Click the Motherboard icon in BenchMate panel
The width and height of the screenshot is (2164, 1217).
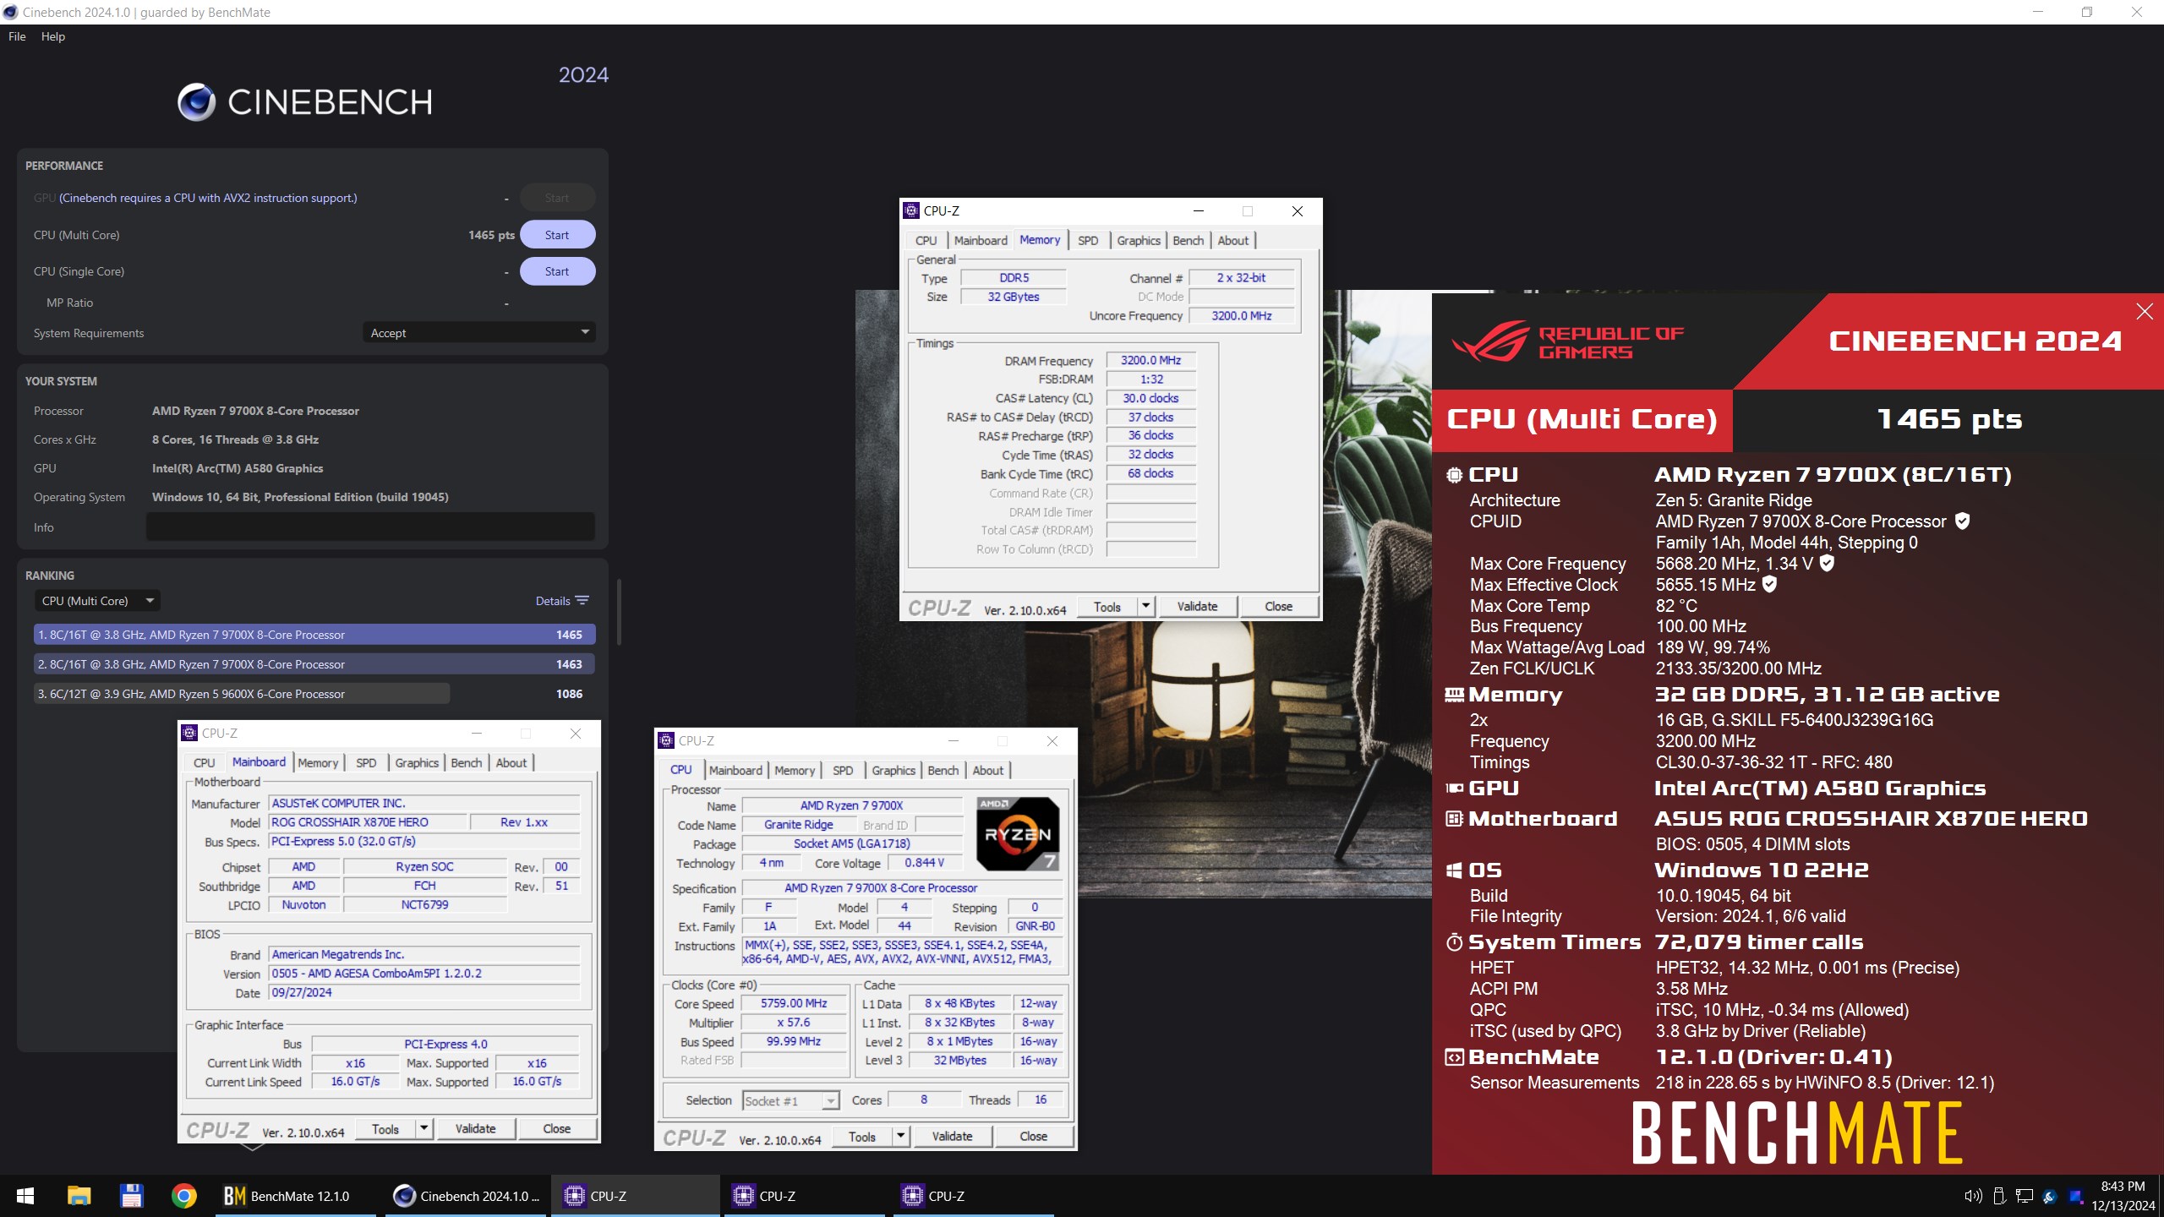pyautogui.click(x=1454, y=819)
